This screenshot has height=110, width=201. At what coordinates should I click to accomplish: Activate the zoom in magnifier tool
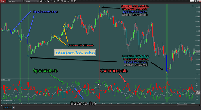coord(48,1)
